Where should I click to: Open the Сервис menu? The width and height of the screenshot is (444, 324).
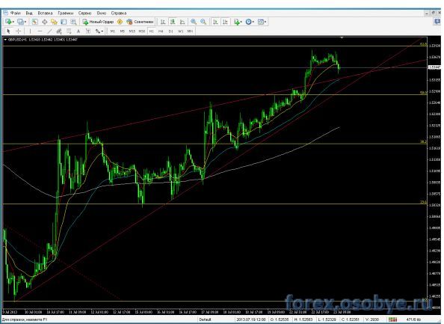(84, 13)
